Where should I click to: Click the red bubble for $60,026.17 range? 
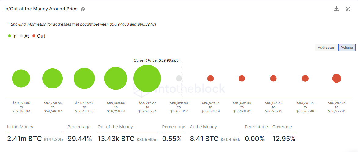pos(210,78)
